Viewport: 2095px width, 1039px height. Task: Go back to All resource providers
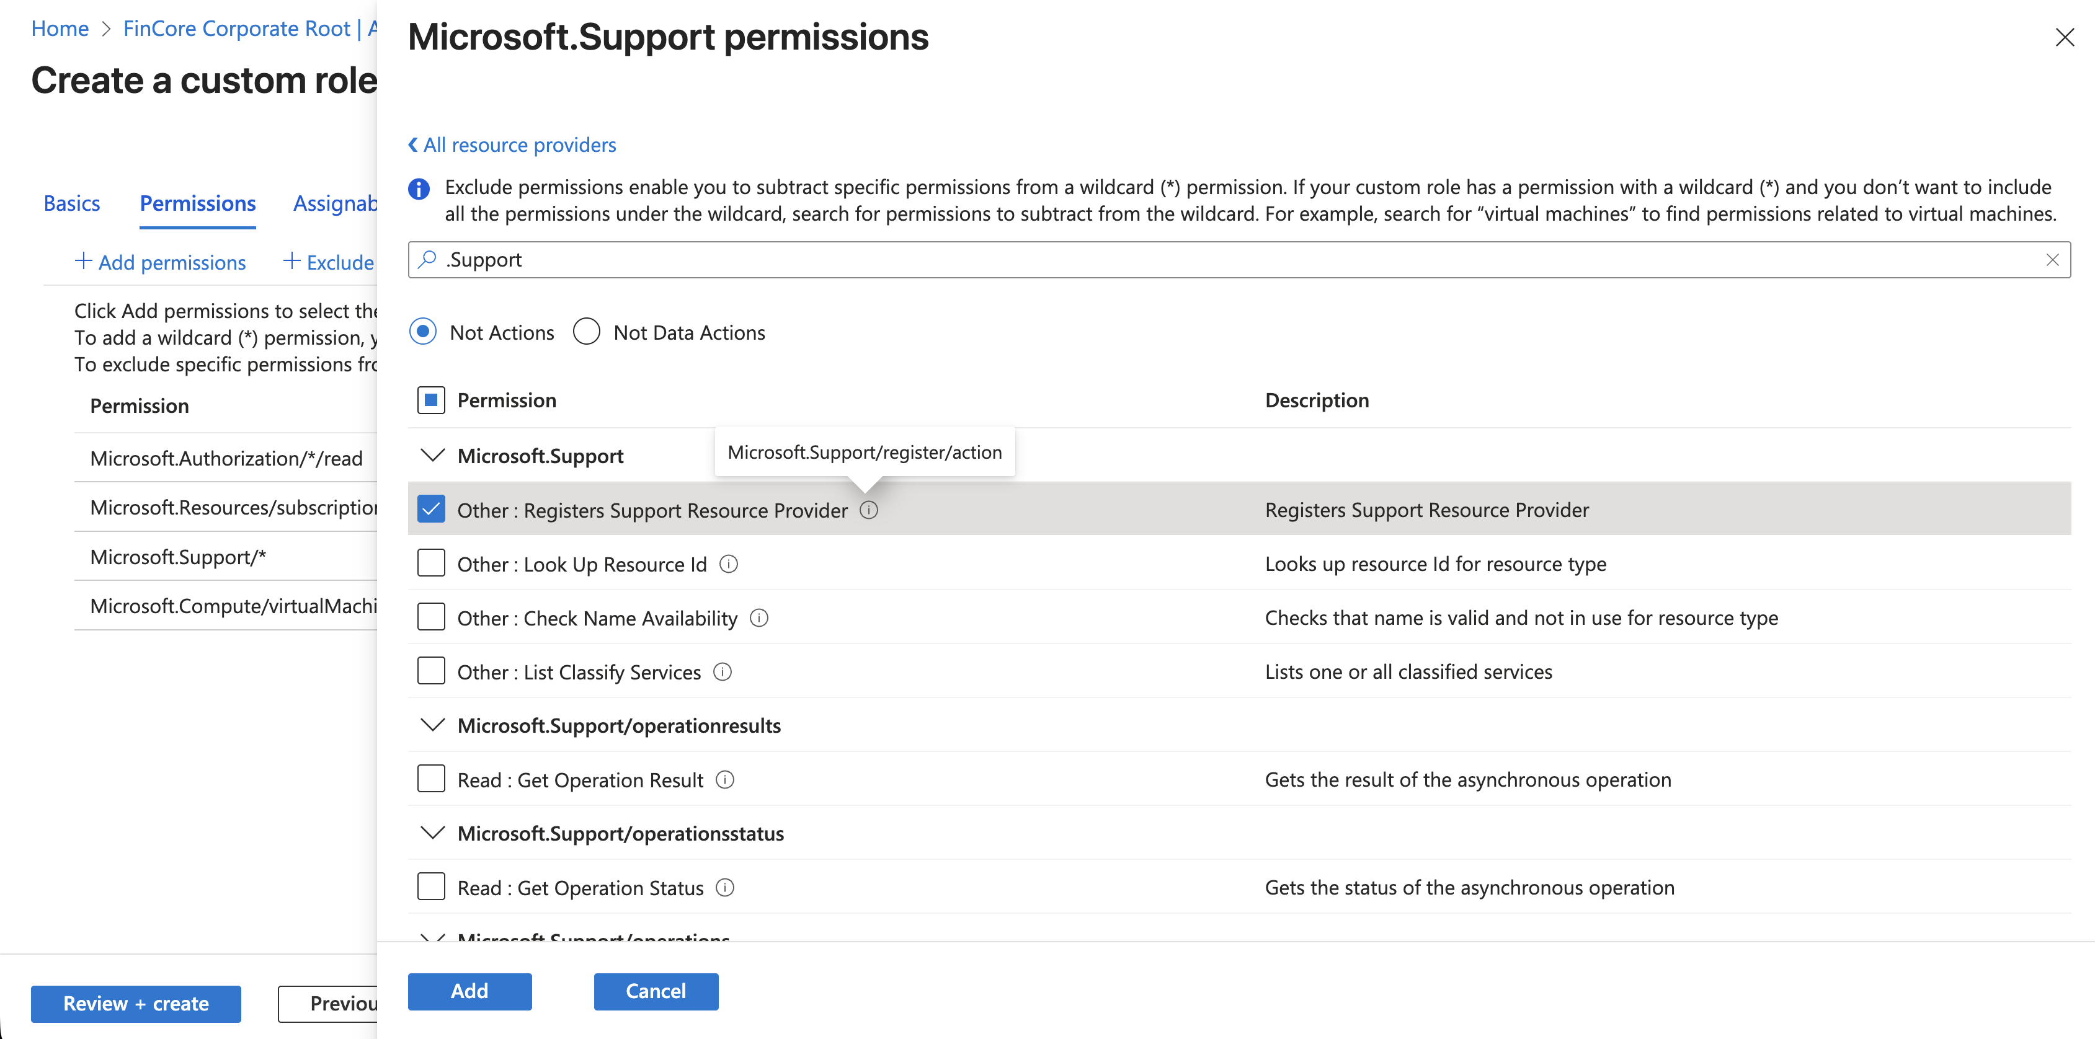pos(512,144)
